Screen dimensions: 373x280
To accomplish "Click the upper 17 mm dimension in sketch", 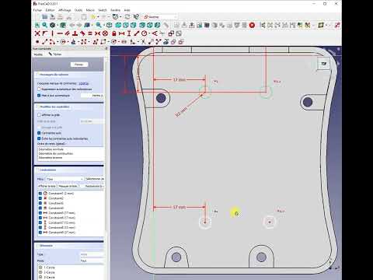I will tap(180, 79).
